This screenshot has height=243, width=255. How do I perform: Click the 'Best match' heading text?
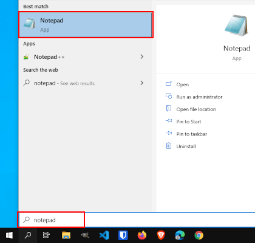[x=36, y=7]
